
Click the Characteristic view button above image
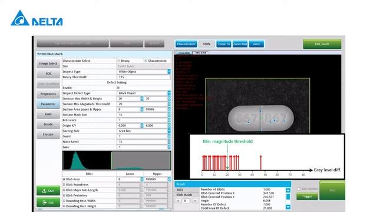[x=186, y=44]
